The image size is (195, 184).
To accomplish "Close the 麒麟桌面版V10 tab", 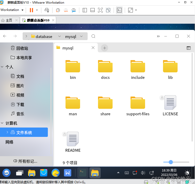I will click(53, 20).
